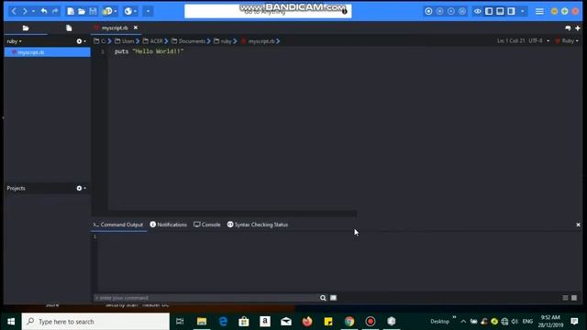Open the pane layout dropdown arrow

[523, 11]
